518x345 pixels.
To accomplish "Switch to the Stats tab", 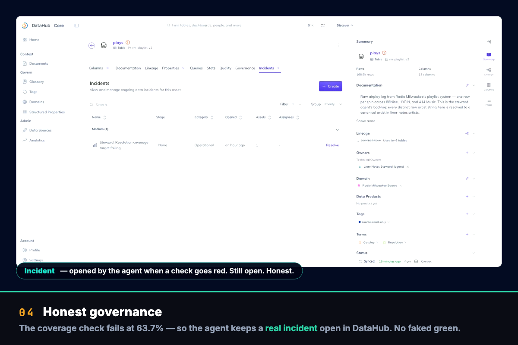I will [x=211, y=68].
